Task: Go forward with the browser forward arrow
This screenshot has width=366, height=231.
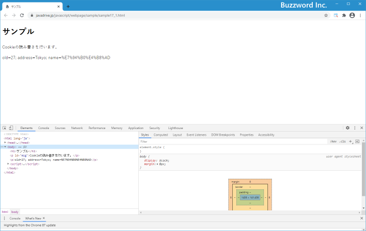Action: 14,16
